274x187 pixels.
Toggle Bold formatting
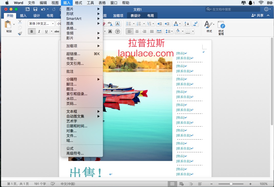(x=32, y=31)
